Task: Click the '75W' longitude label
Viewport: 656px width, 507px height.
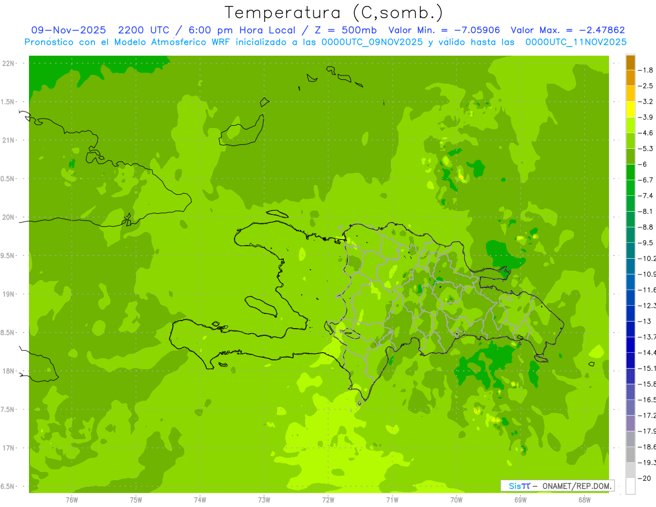Action: [136, 500]
